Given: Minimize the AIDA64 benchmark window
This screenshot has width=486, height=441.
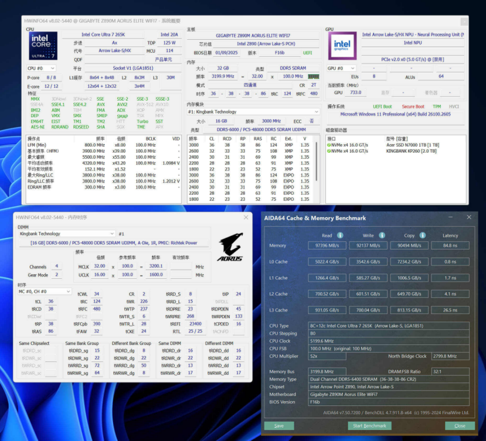Looking at the screenshot, I should click(x=450, y=217).
